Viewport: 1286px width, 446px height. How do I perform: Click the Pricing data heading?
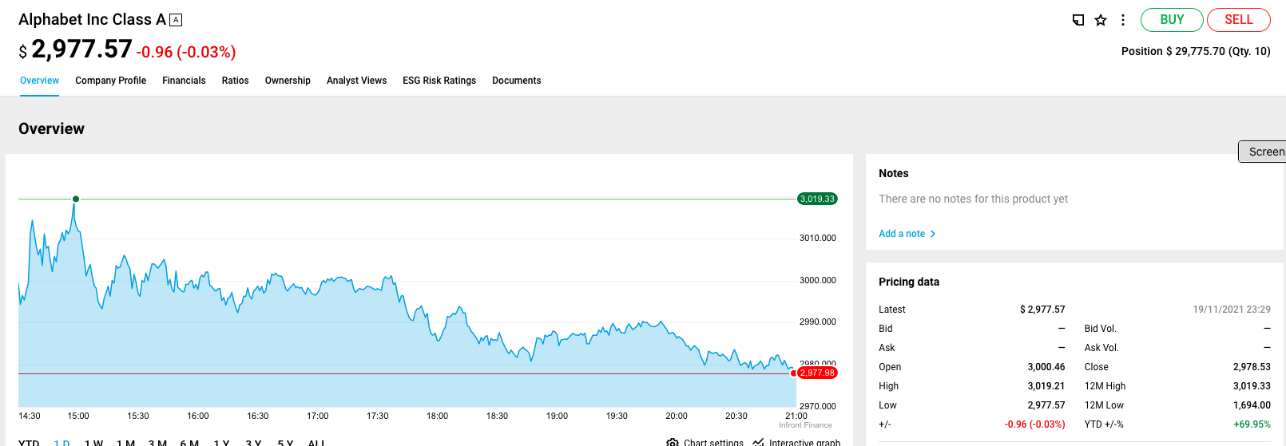coord(909,282)
